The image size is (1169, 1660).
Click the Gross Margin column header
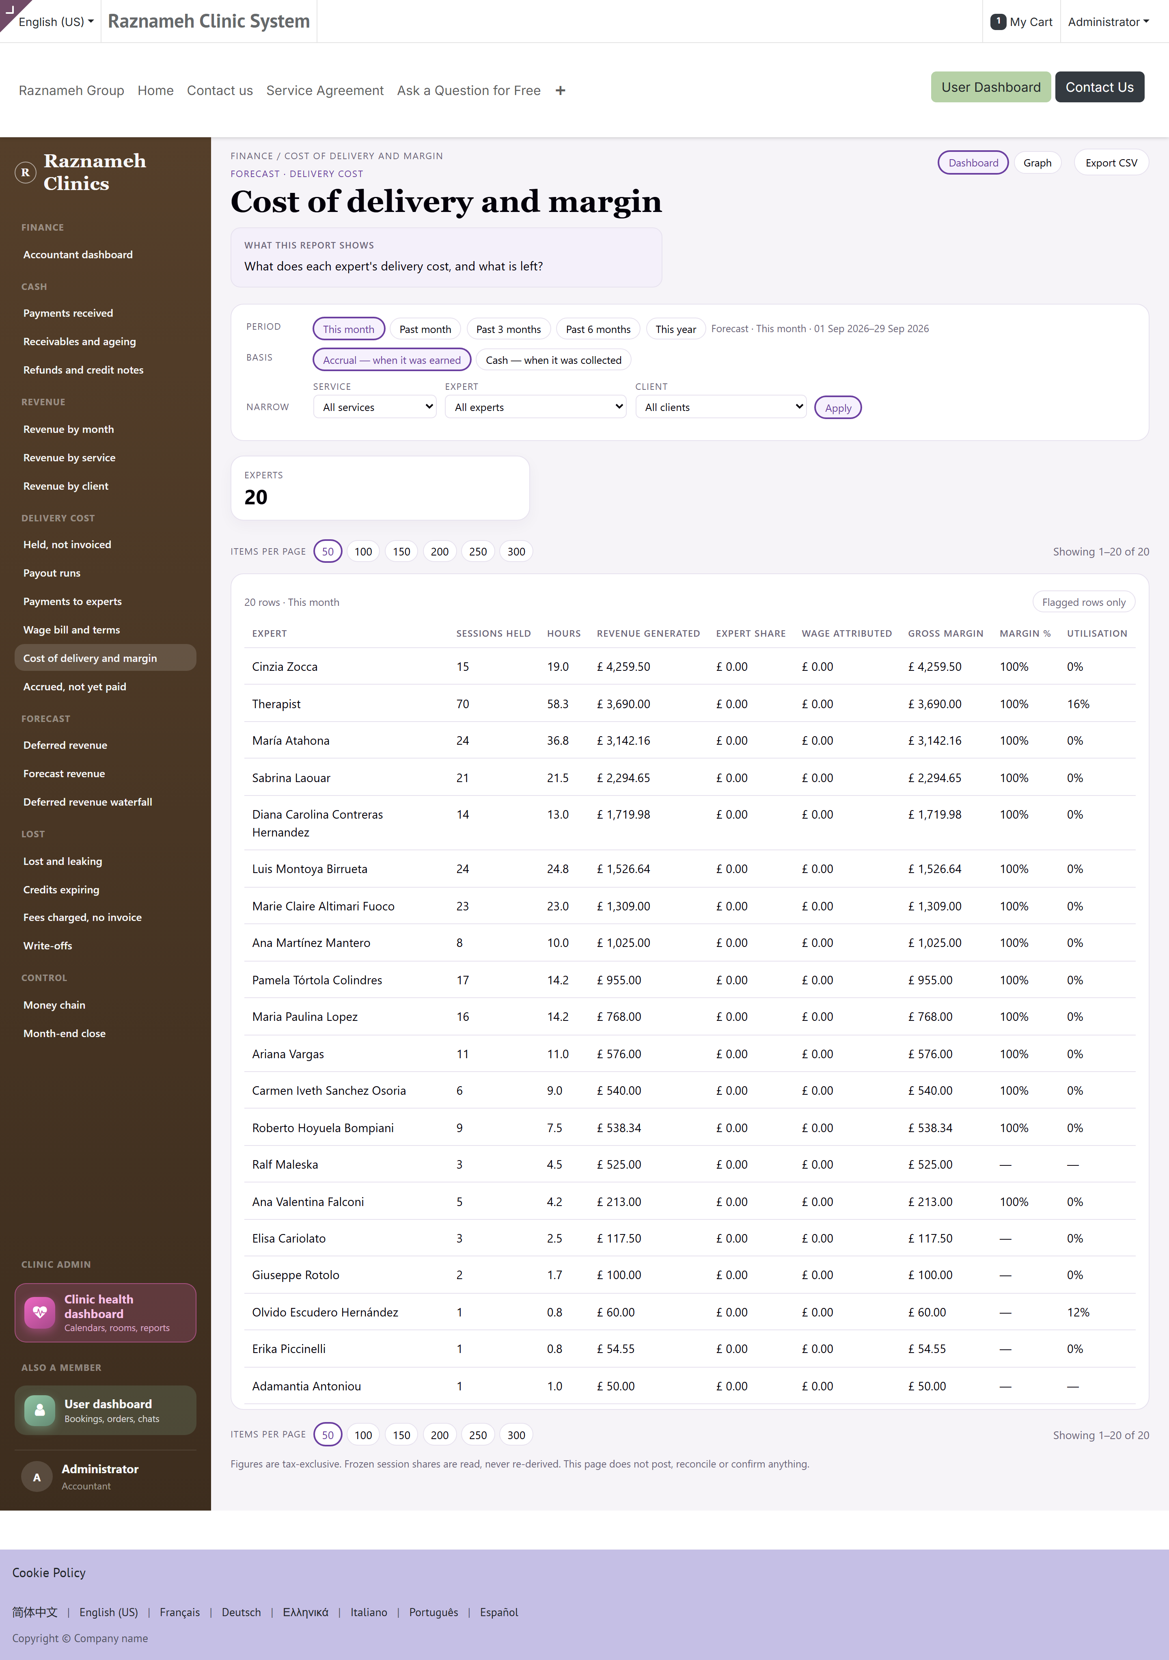pos(945,633)
